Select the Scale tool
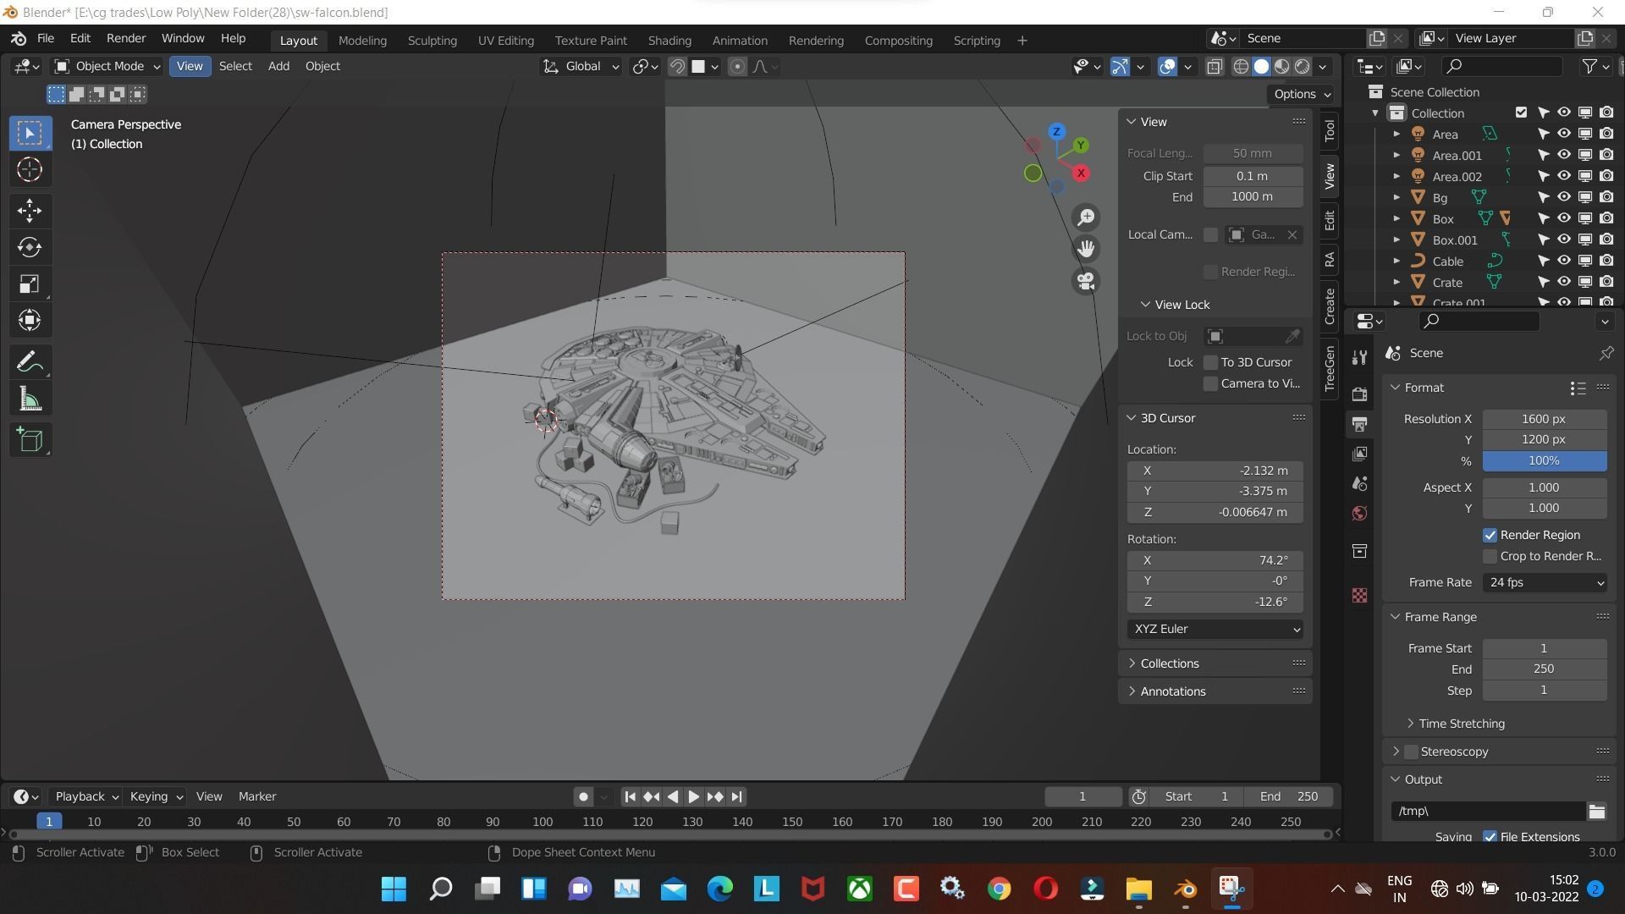The height and width of the screenshot is (914, 1625). (x=30, y=284)
